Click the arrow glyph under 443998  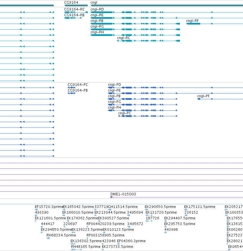[165, 232]
